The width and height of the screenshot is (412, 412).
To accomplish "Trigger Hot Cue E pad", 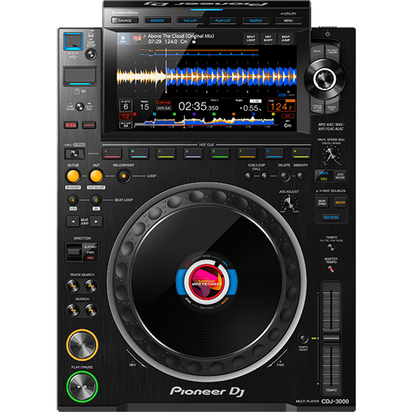I will pyautogui.click(x=220, y=154).
